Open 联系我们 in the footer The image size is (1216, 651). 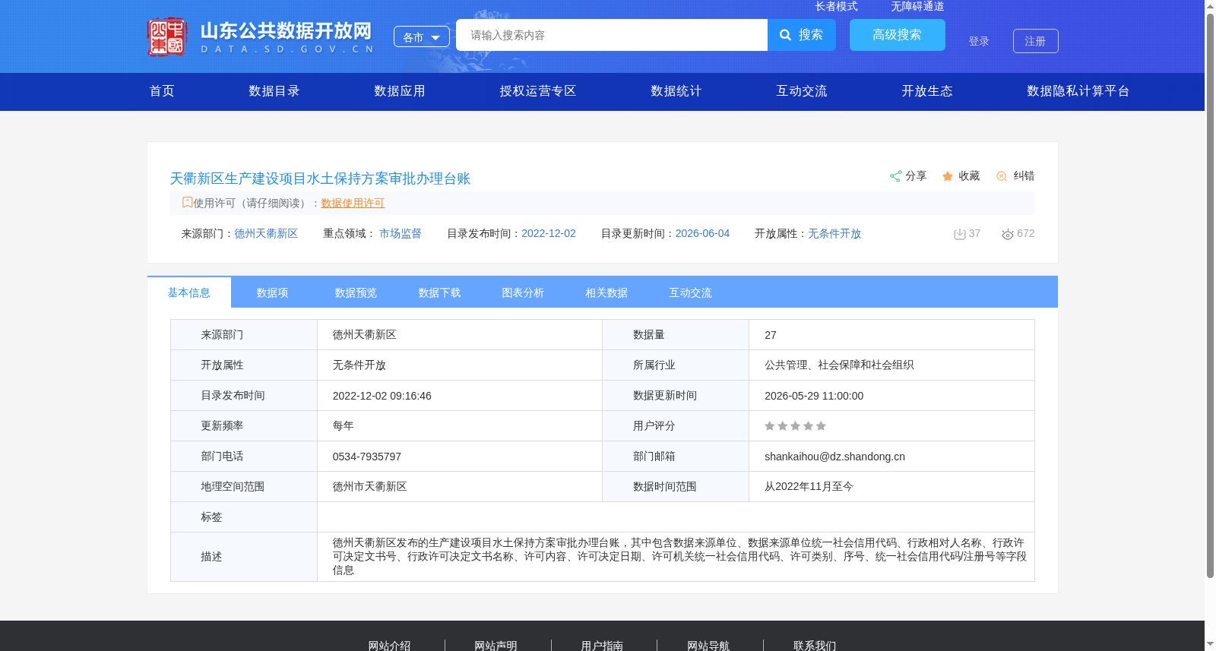pyautogui.click(x=815, y=646)
